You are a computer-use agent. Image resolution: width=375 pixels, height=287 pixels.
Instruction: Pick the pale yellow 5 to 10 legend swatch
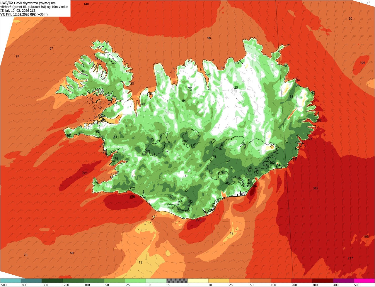(198, 281)
